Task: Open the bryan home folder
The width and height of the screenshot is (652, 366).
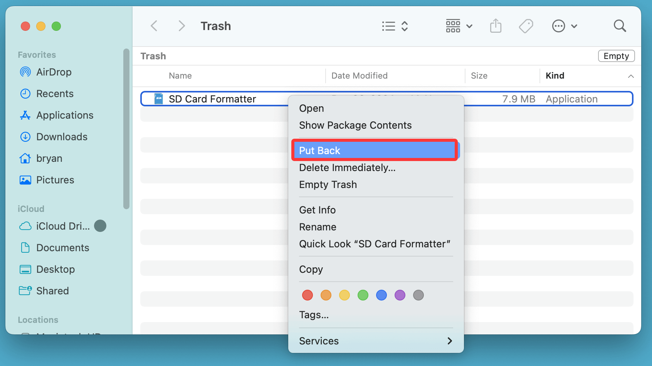Action: point(49,158)
